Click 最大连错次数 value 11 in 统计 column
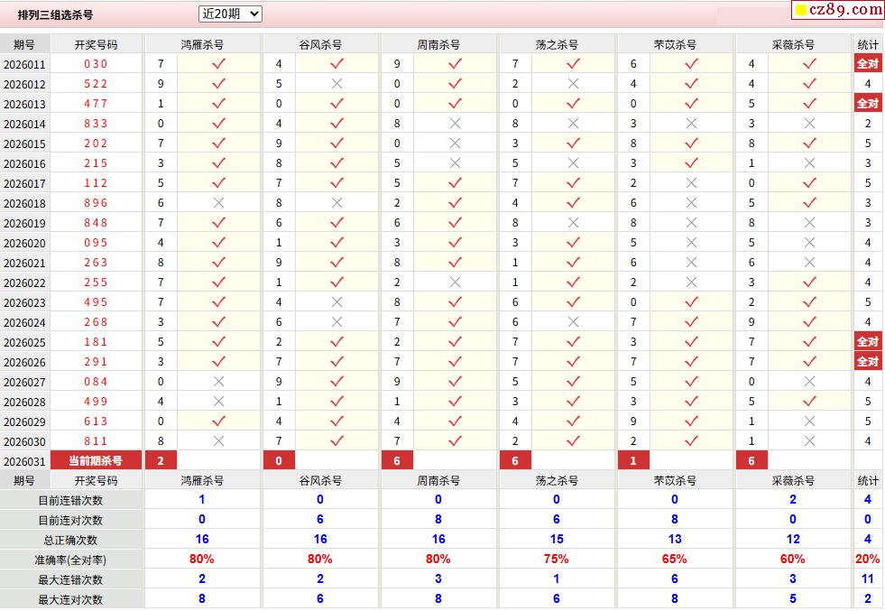This screenshot has height=611, width=885. click(x=868, y=579)
